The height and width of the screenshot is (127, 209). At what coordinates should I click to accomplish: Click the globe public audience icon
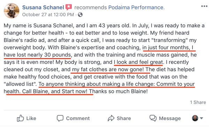pos(80,15)
